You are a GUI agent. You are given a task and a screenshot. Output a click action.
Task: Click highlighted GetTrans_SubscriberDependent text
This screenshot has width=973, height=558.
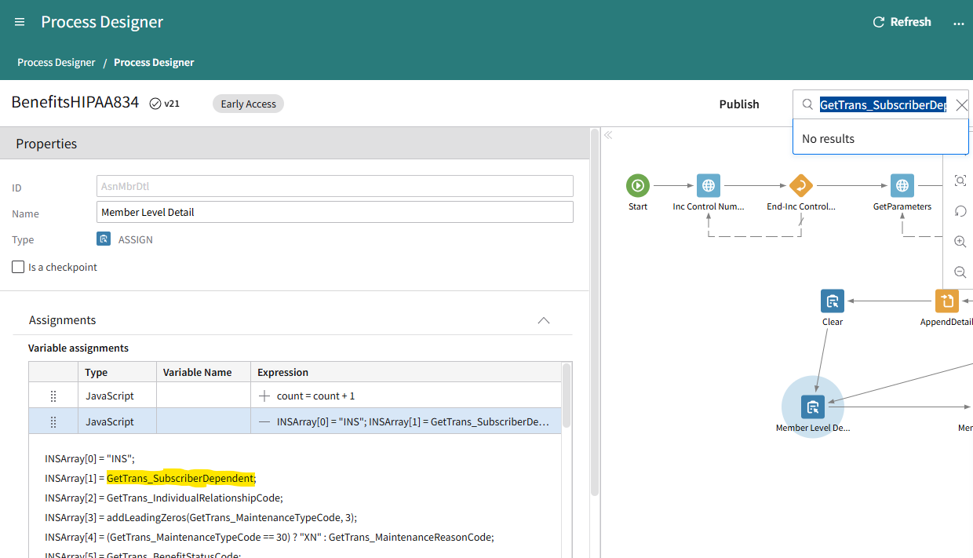(x=180, y=478)
